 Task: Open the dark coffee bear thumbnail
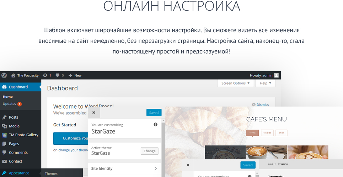pos(225,153)
